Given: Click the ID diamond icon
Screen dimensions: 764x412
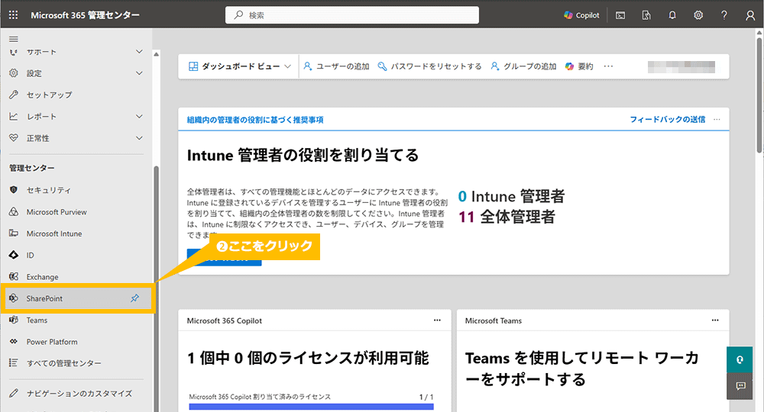Looking at the screenshot, I should (14, 255).
